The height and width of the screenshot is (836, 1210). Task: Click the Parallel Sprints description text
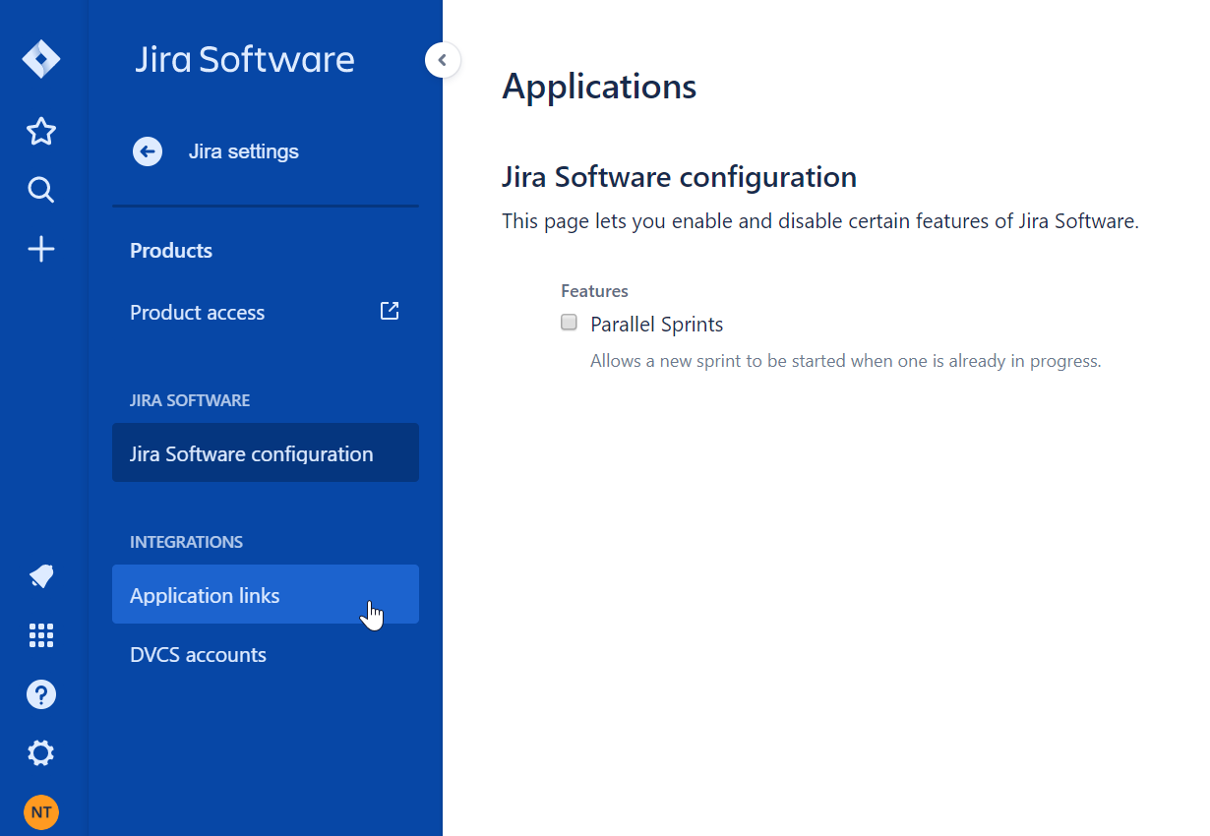point(845,361)
